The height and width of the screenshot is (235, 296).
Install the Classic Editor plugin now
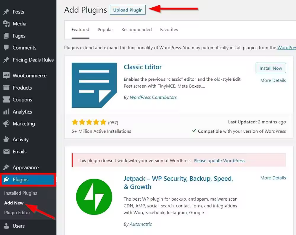pyautogui.click(x=271, y=68)
